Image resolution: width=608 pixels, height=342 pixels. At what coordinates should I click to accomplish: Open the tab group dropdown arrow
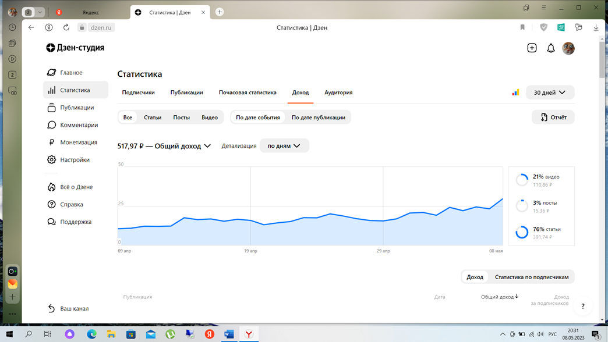40,12
